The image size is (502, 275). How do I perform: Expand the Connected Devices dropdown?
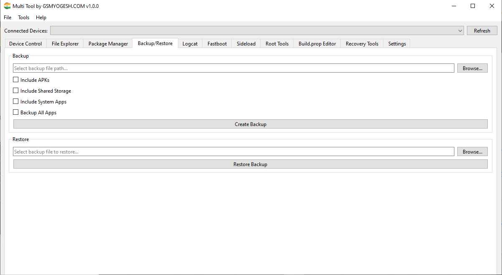[460, 31]
